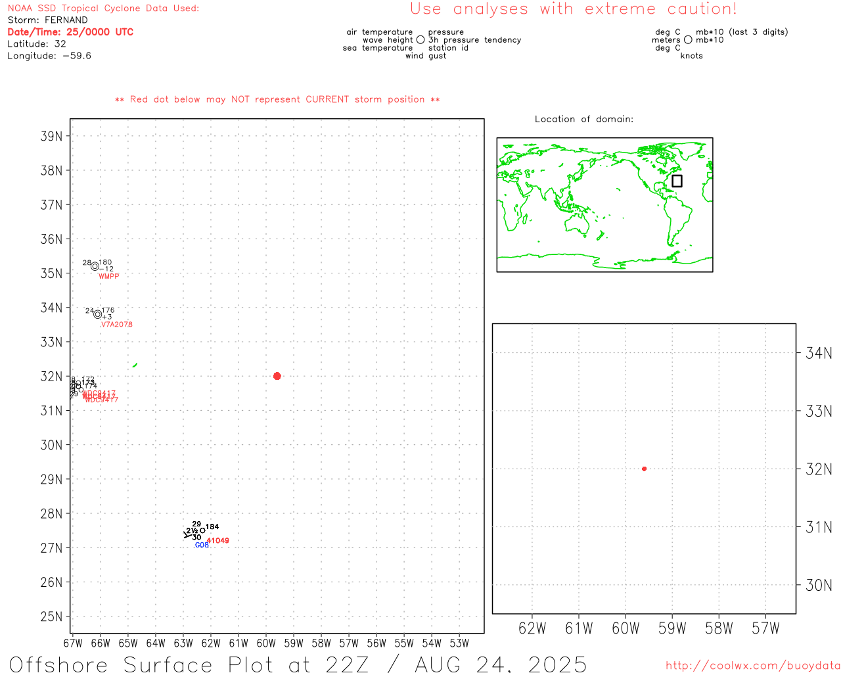Select the WMPP station id label
Viewport: 841px width, 673px height.
pyautogui.click(x=109, y=277)
